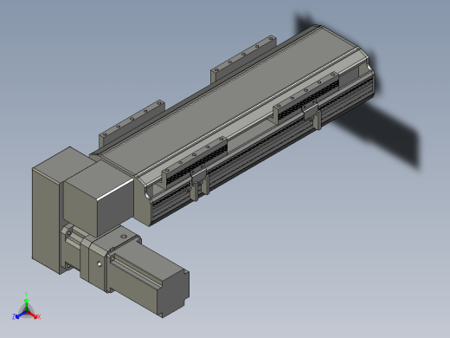This screenshot has width=450, height=338.
Task: Select the rear mounting bracket nearest the motor
Action: tap(132, 123)
